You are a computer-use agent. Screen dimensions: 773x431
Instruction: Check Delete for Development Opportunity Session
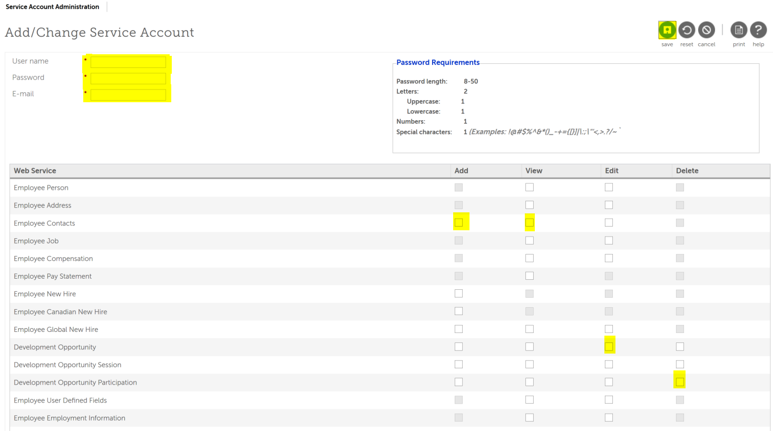coord(680,364)
